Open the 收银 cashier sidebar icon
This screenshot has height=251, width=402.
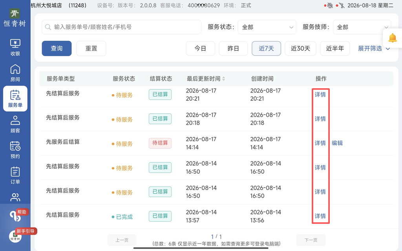click(x=15, y=47)
